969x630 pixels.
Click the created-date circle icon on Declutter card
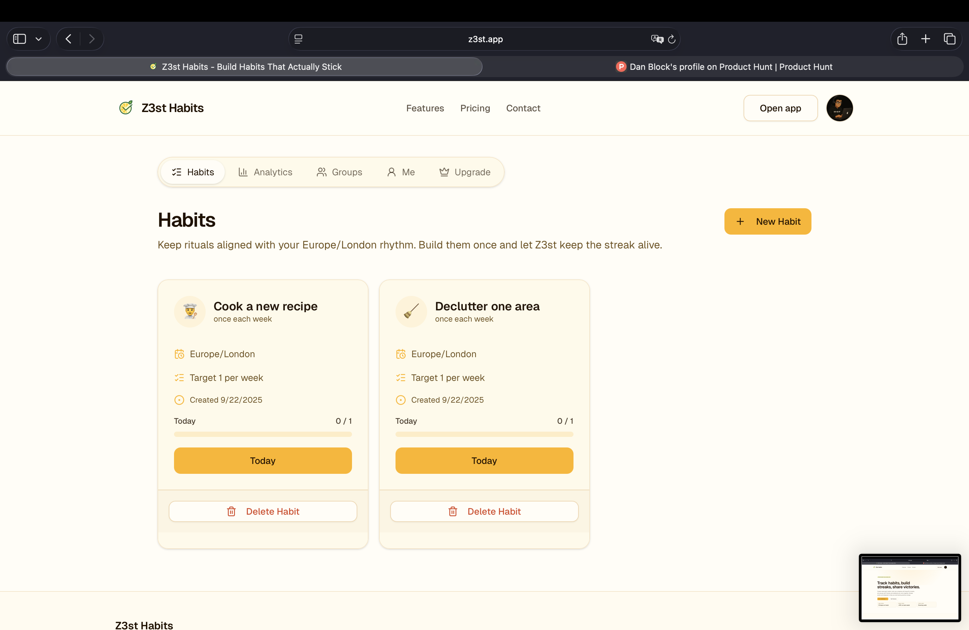(x=401, y=400)
